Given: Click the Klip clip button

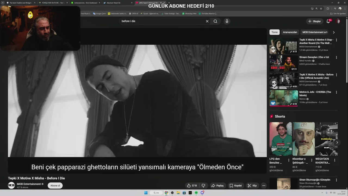Looking at the screenshot, I should pos(252,186).
